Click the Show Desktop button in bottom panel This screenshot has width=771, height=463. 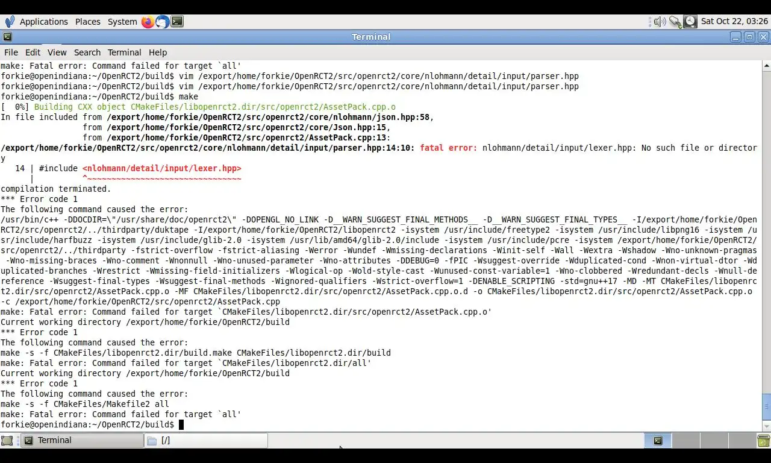pos(7,441)
